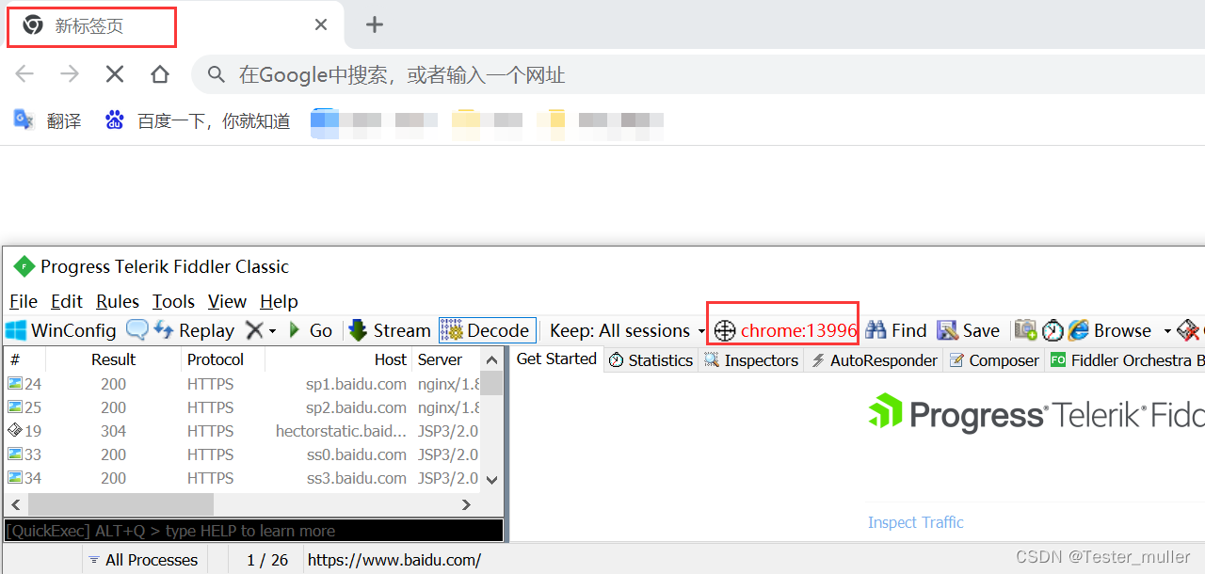Click Chrome home button
Screen dimensions: 1205x574
160,74
